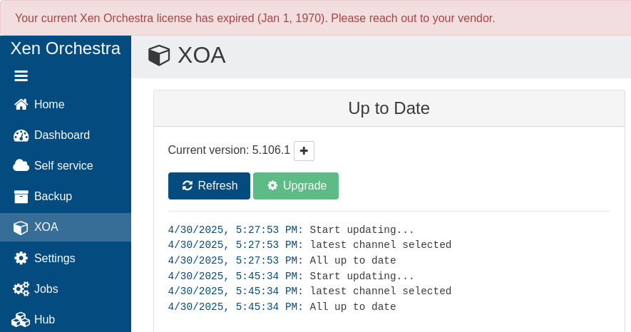The width and height of the screenshot is (631, 332).
Task: Click the refresh arrows icon on Refresh button
Action: pos(188,186)
